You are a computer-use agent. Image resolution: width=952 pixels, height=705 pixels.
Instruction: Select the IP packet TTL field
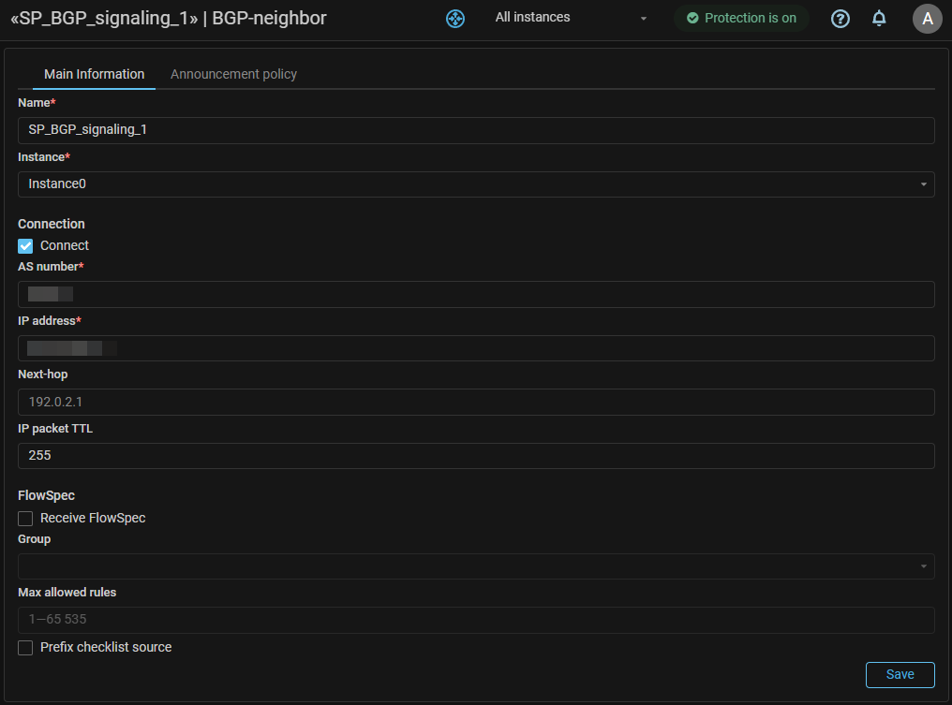pos(476,456)
